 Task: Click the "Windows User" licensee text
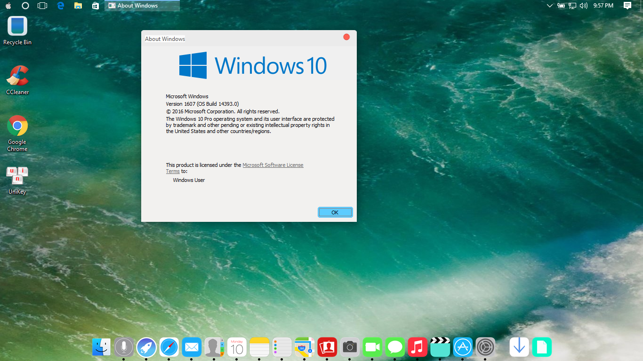[x=189, y=180]
